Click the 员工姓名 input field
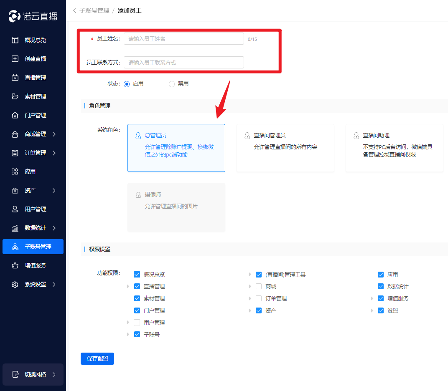Viewport: 448px width, 391px height. coord(183,39)
